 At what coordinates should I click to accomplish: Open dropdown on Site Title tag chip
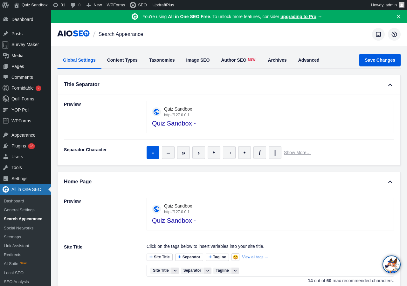(x=175, y=271)
